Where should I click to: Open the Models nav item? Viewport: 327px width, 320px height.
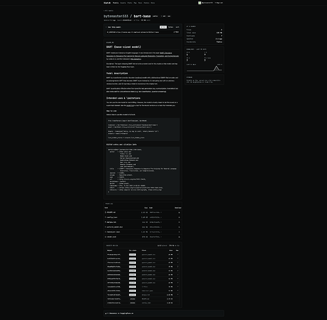tap(115, 3)
